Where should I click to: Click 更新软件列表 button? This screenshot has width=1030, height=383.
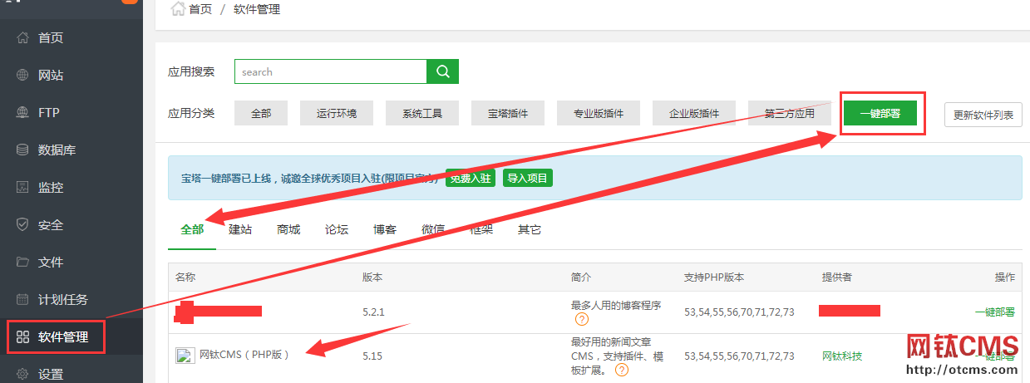tap(983, 115)
